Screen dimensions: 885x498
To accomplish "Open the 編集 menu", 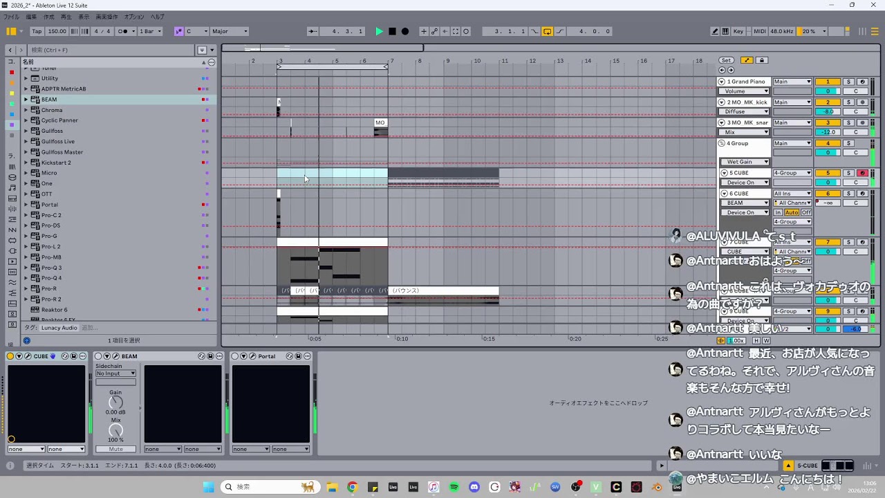I will [x=31, y=17].
